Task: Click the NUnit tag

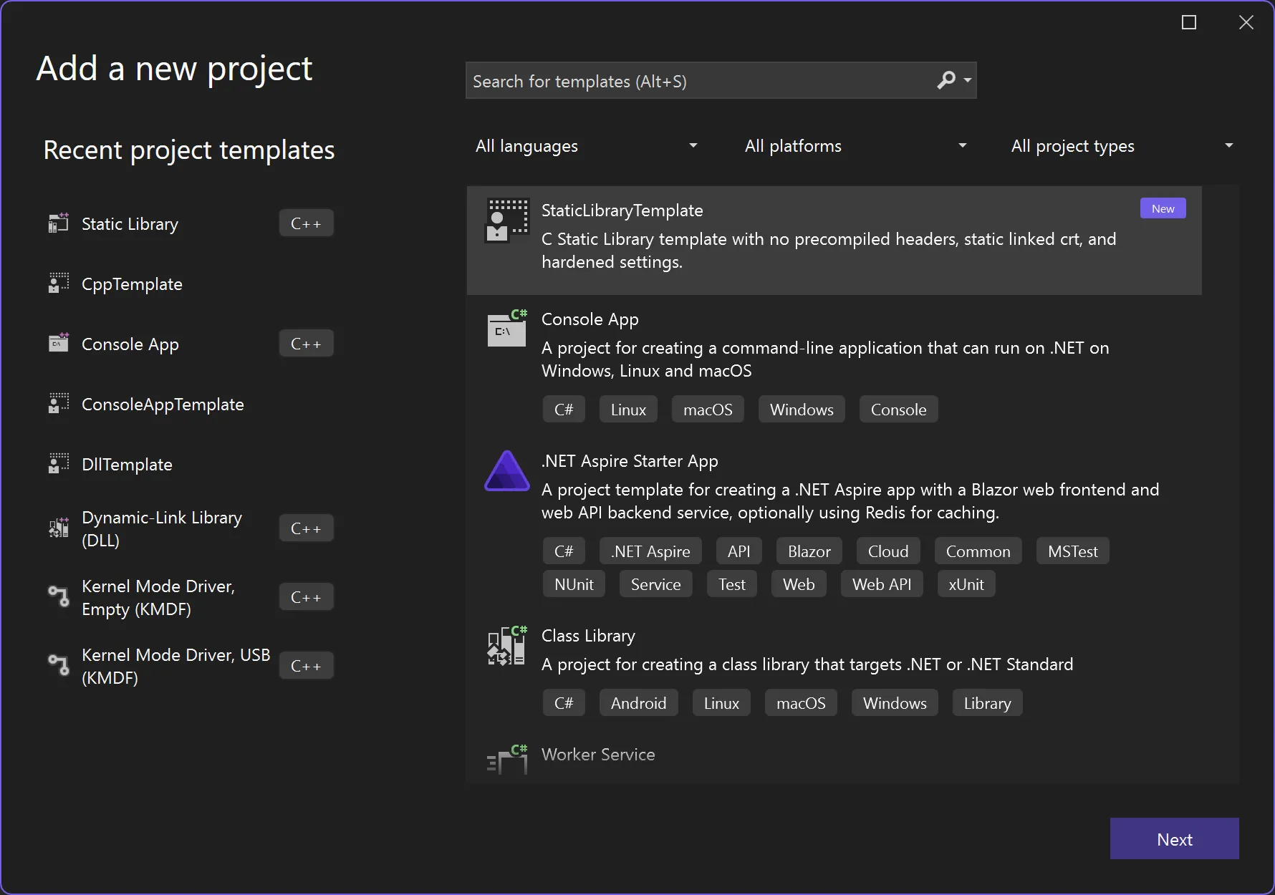Action: 574,584
